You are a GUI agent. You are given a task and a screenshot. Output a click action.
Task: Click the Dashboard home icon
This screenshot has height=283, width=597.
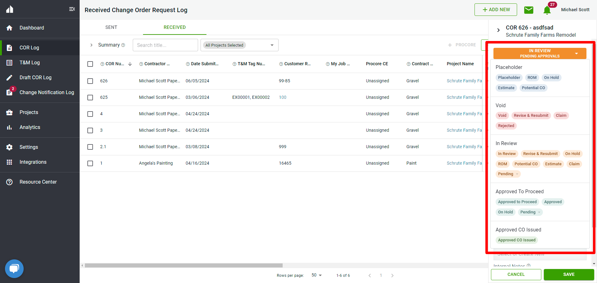coord(9,28)
